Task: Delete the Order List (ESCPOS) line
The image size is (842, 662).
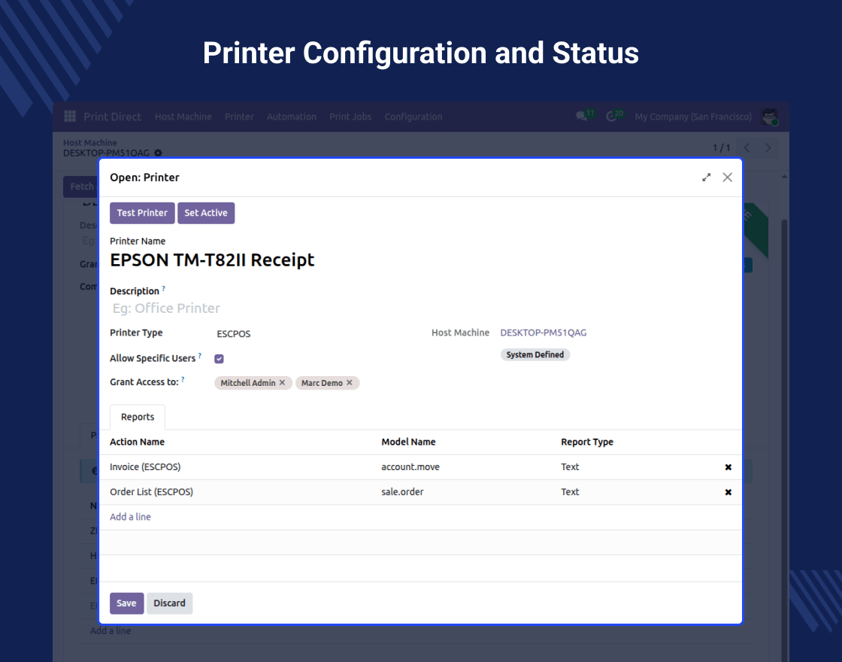Action: [x=728, y=492]
